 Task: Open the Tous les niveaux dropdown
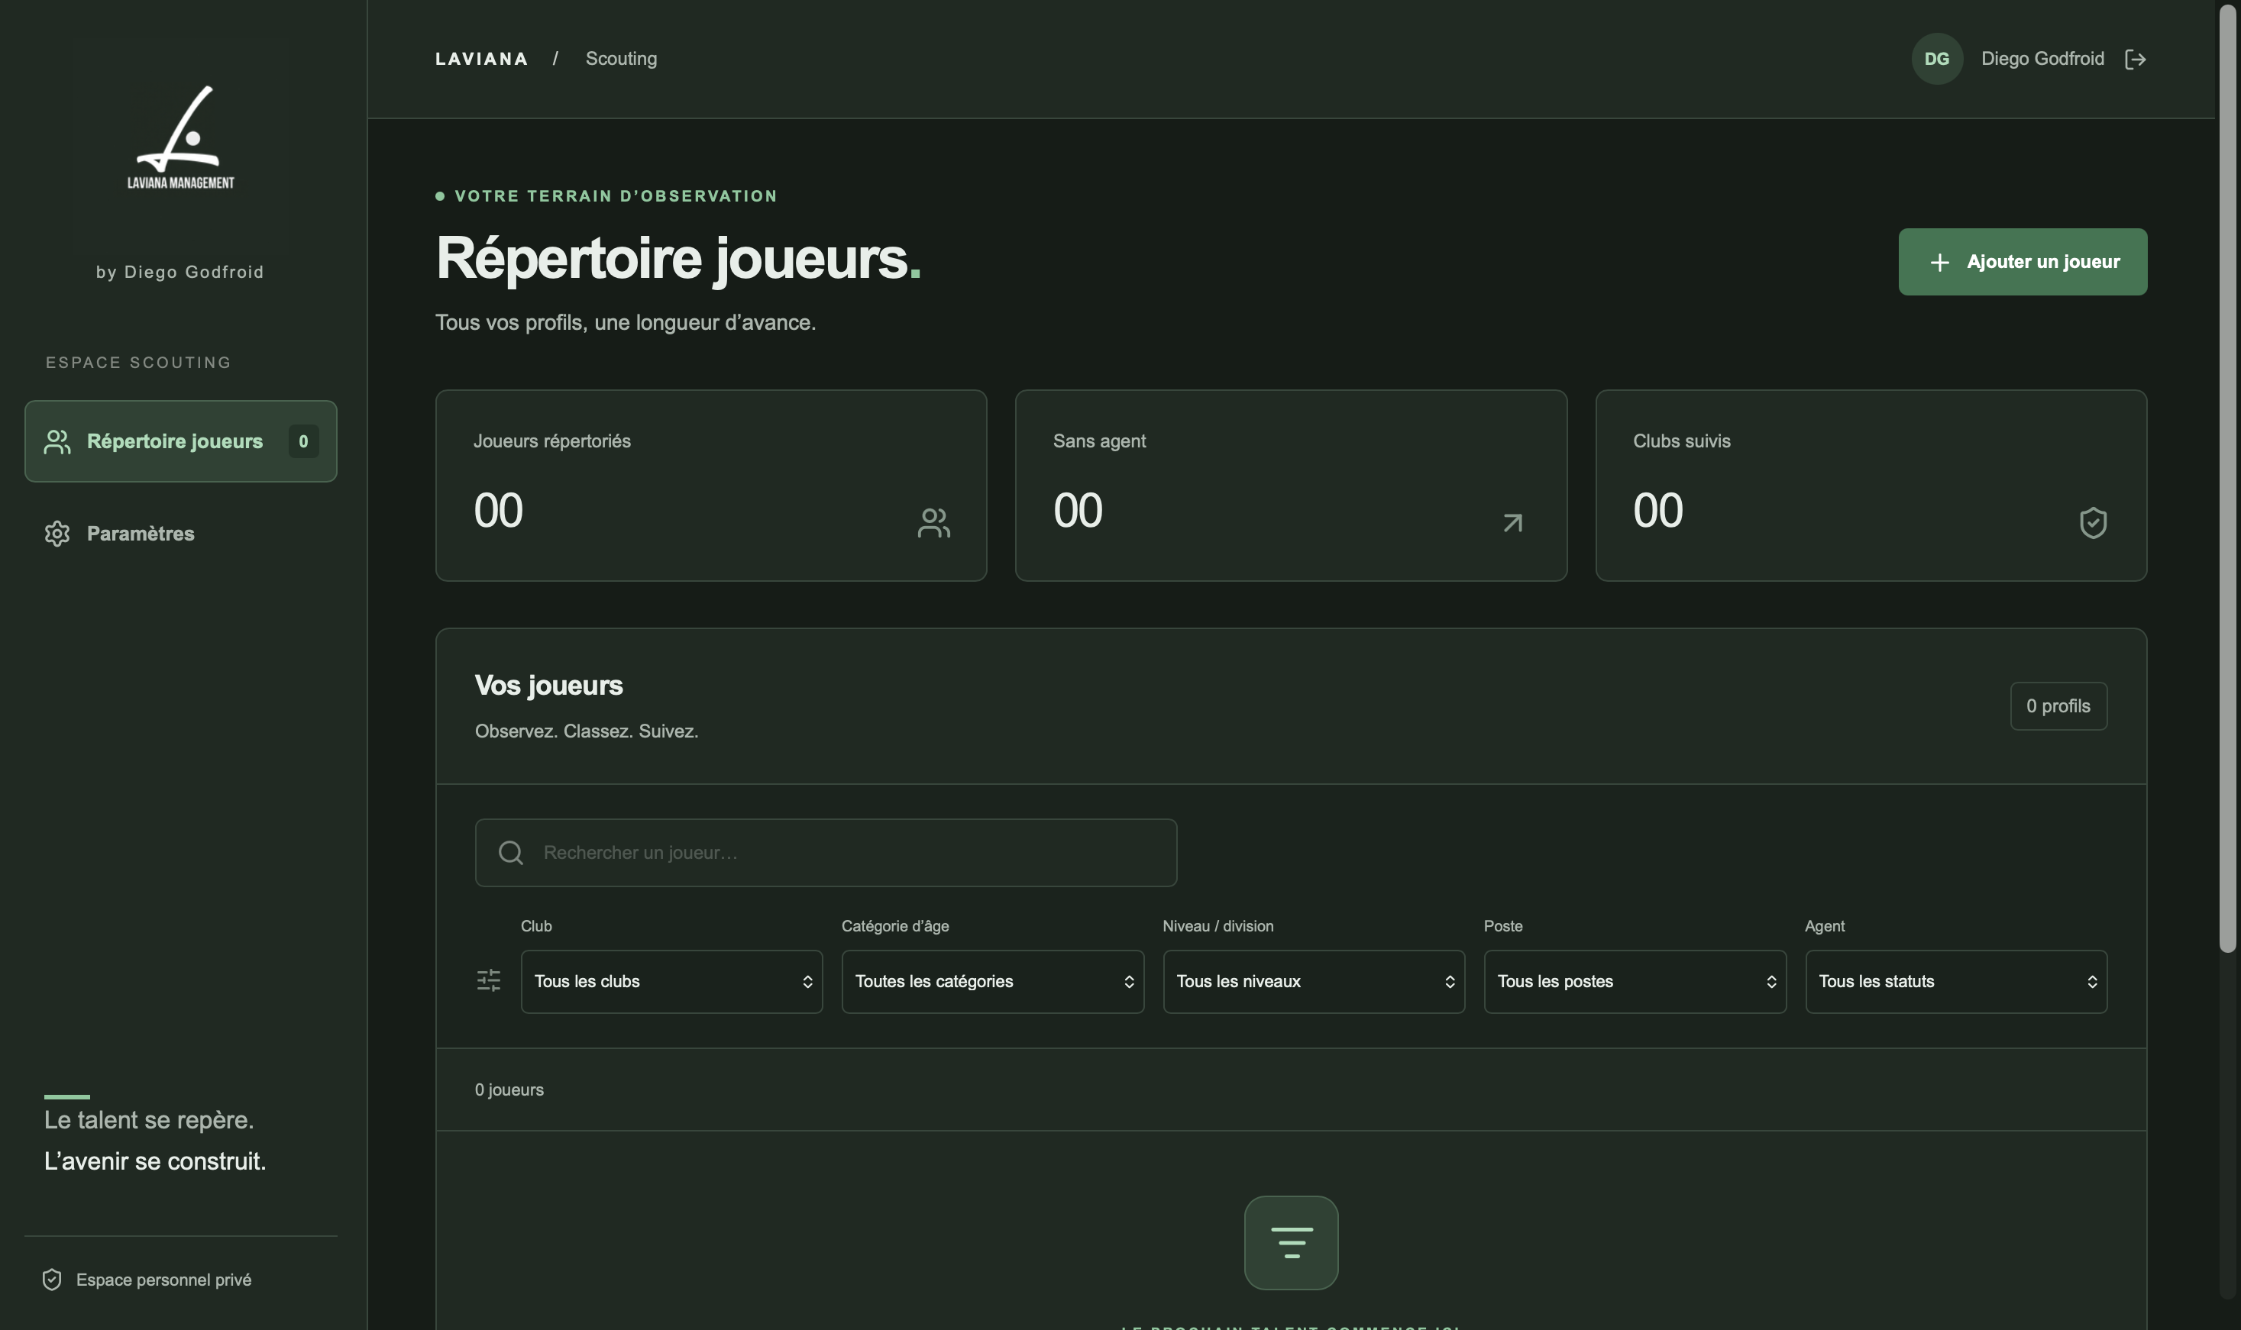pos(1313,981)
